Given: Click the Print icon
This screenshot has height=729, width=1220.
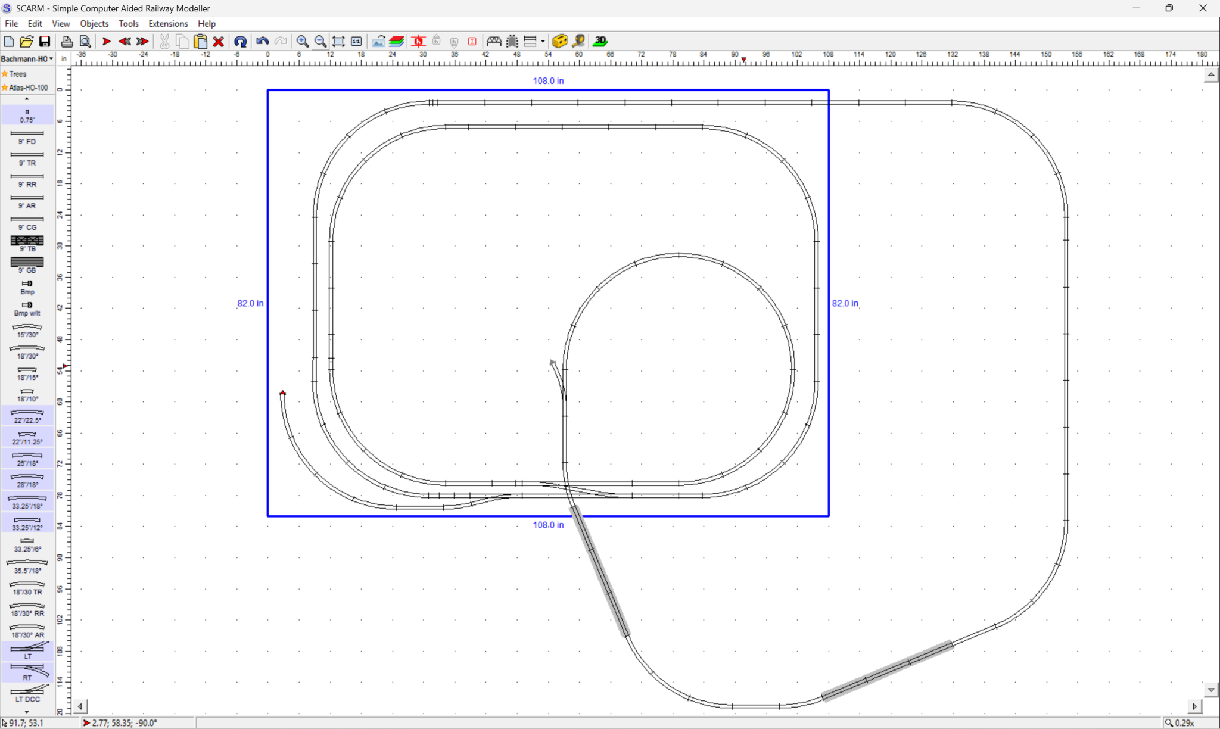Looking at the screenshot, I should click(67, 41).
